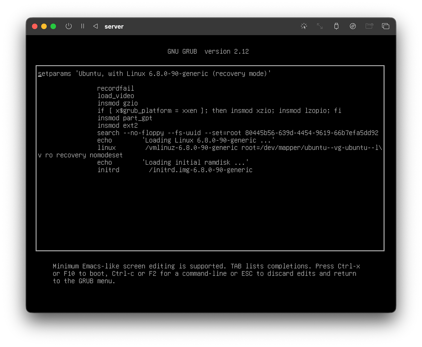Click the 'ro recovery nomodeset' text
This screenshot has width=422, height=347.
tap(84, 155)
